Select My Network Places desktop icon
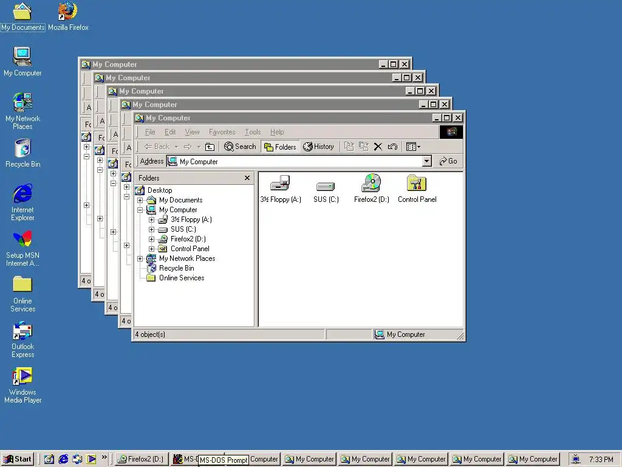 pos(22,111)
